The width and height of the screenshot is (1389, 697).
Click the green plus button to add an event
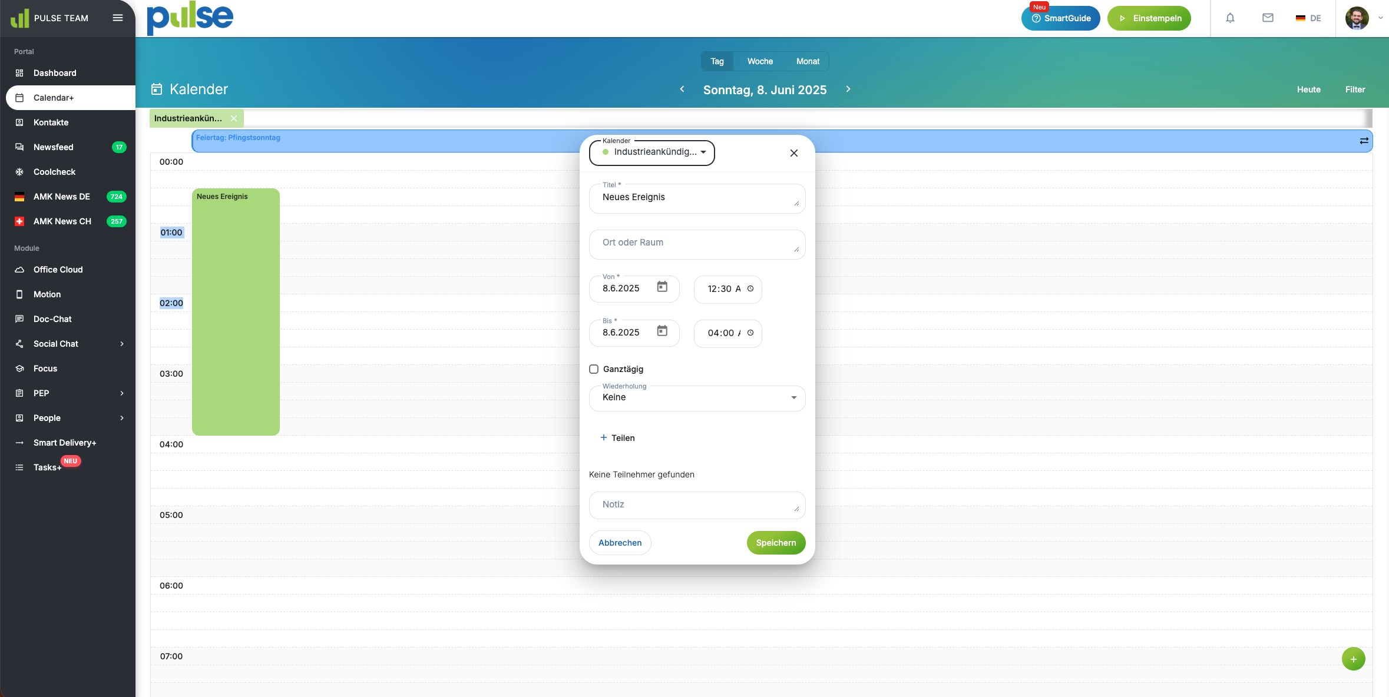click(x=1353, y=659)
